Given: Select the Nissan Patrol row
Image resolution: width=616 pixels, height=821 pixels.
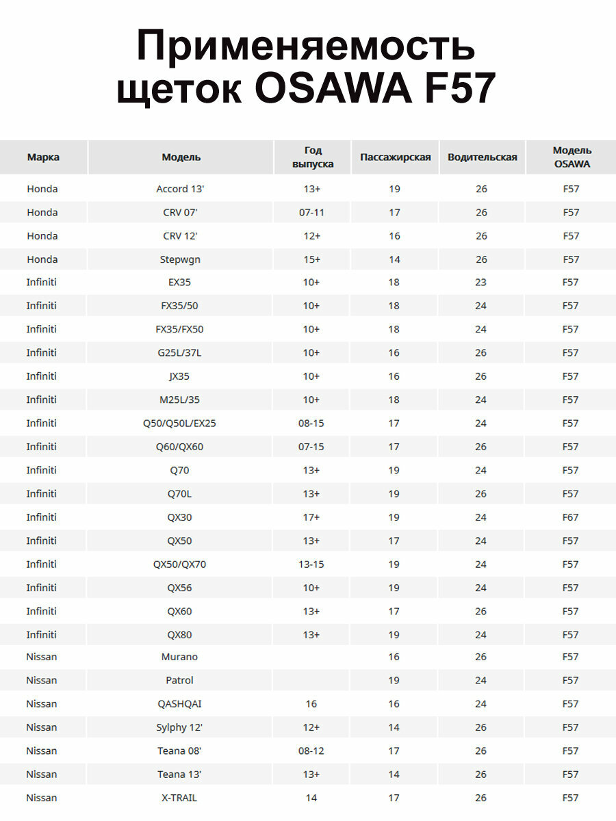Looking at the screenshot, I should (308, 680).
